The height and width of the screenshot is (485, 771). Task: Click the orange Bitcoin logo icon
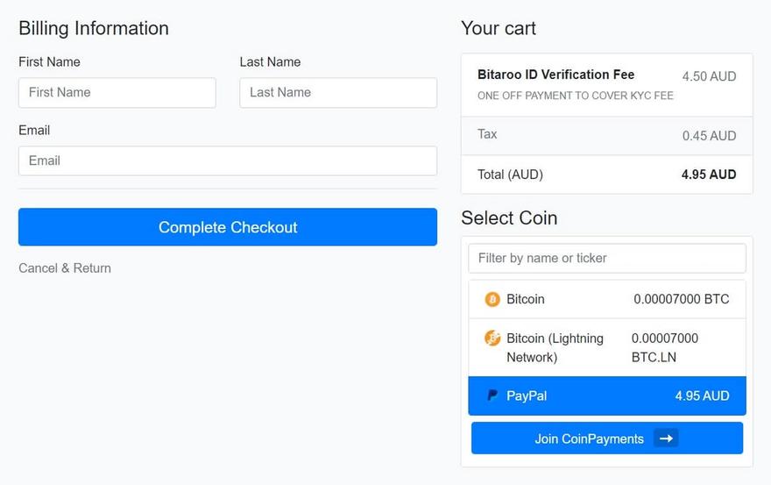tap(492, 299)
